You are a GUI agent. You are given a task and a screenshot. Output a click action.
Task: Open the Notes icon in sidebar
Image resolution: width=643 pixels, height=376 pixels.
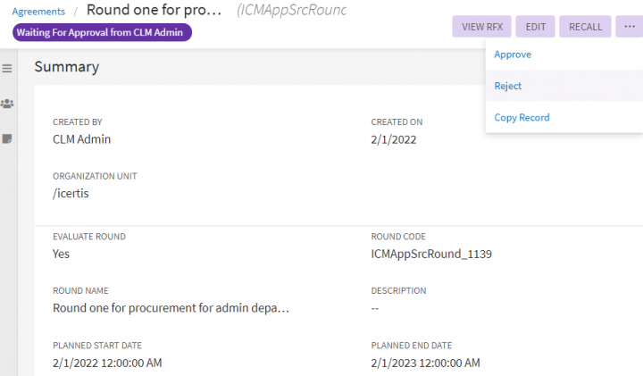tap(7, 138)
